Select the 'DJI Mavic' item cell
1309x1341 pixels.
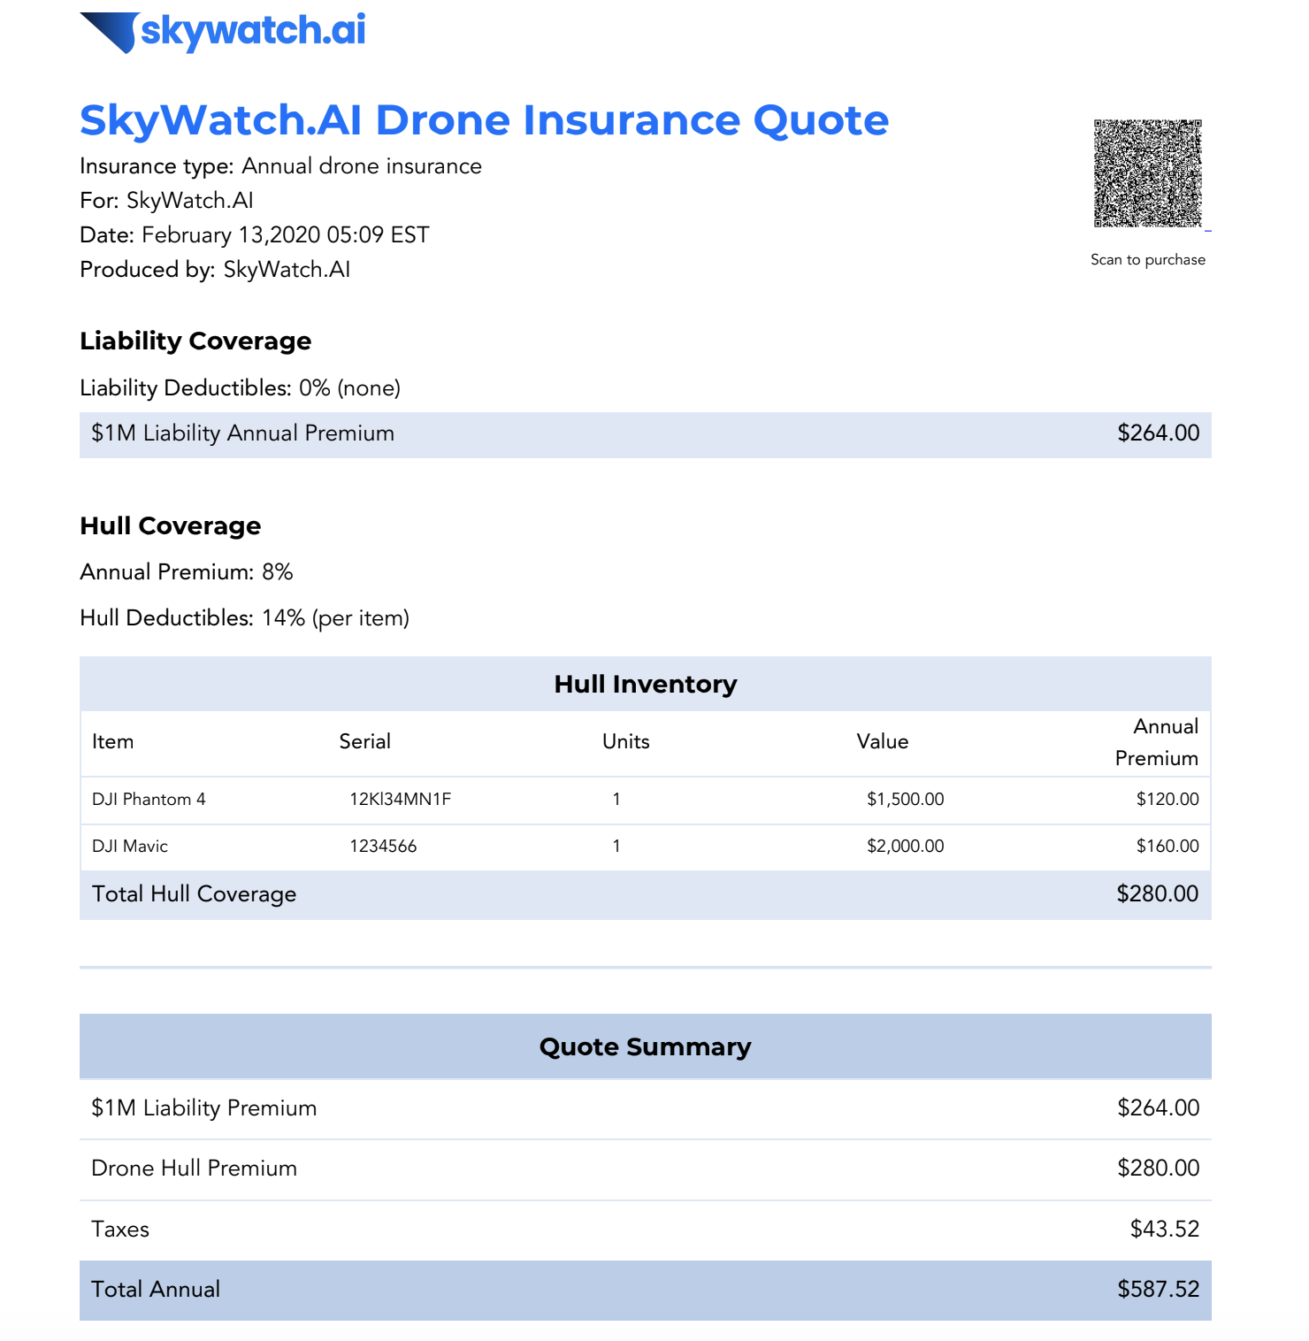click(x=130, y=847)
